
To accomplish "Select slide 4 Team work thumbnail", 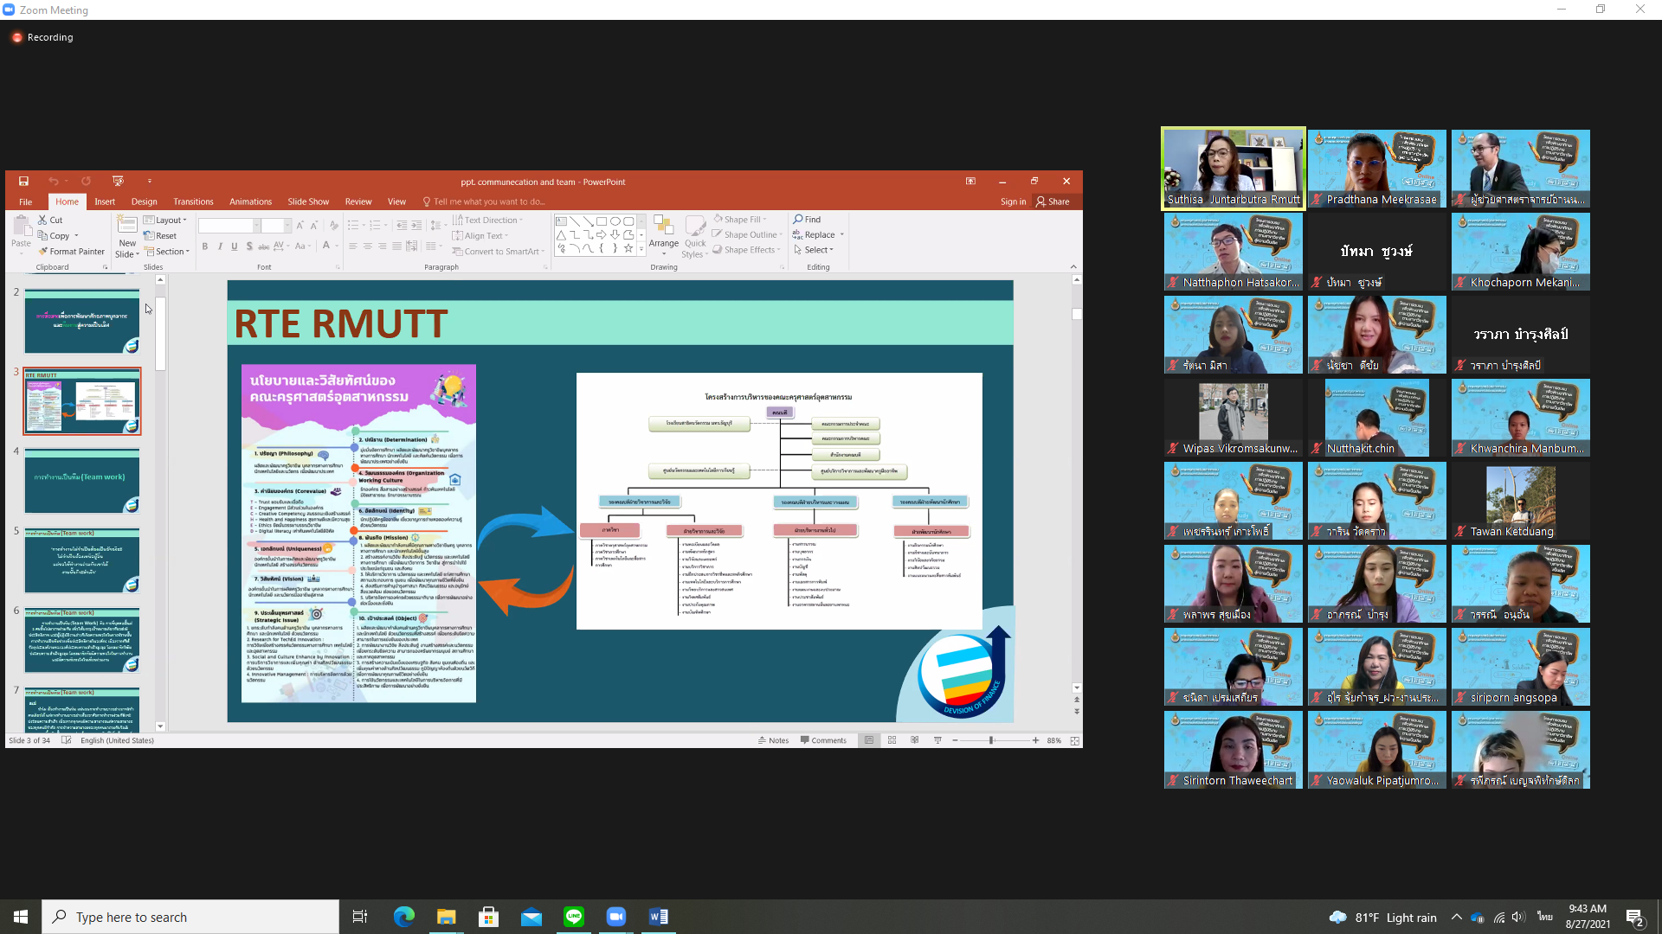I will tap(81, 481).
